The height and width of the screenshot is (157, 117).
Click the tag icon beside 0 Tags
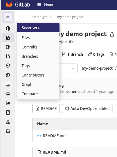[x=90, y=54]
